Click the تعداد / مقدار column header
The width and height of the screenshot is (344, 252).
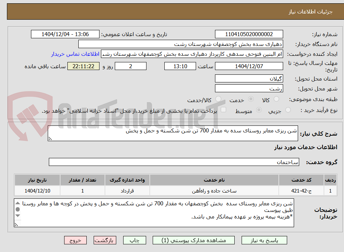pos(82,180)
